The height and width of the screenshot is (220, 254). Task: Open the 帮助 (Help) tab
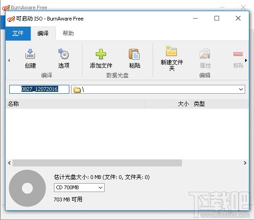click(x=68, y=34)
